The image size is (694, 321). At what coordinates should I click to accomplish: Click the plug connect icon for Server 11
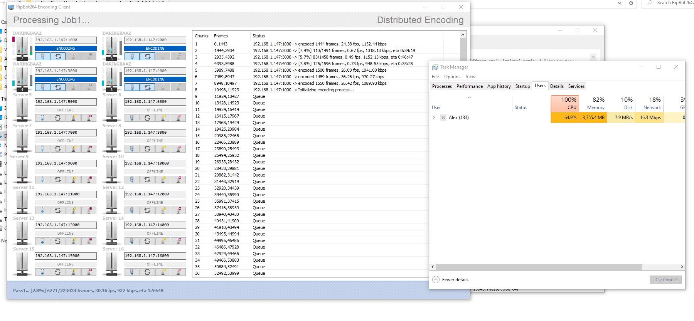tap(42, 210)
